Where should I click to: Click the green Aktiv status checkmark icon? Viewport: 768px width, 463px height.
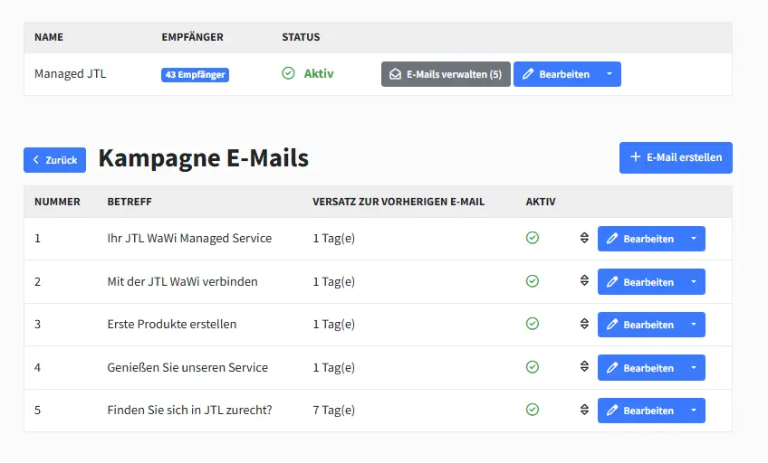click(x=289, y=73)
